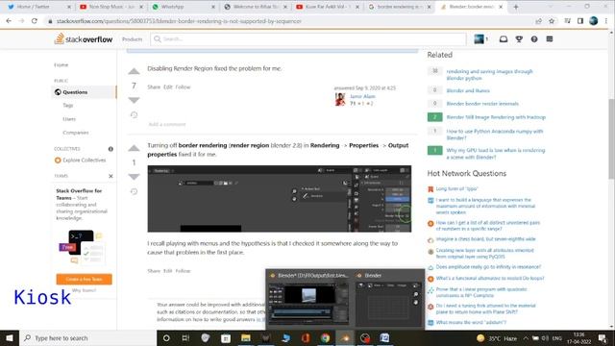The height and width of the screenshot is (346, 615).
Task: Switch to Non Stop Music YouTube tab
Action: [x=111, y=7]
